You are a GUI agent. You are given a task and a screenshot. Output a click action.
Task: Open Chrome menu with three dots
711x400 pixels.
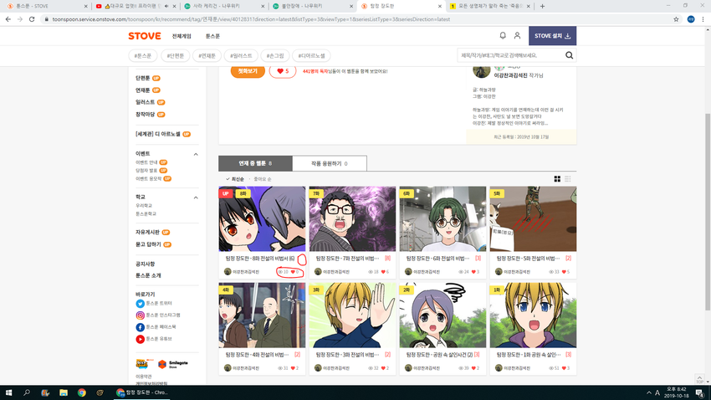pyautogui.click(x=703, y=19)
